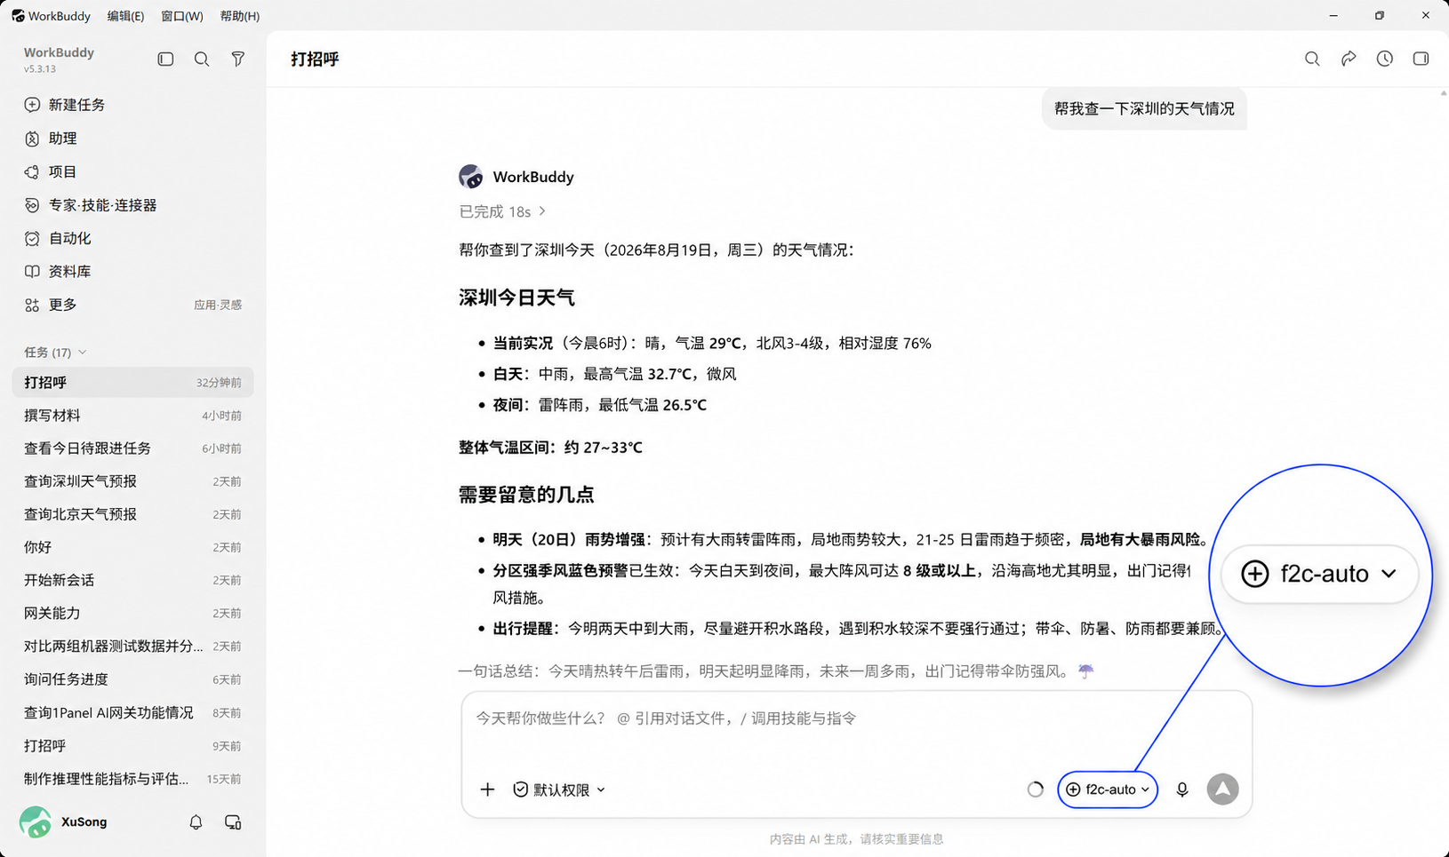
Task: Click the send arrow button
Action: (1223, 790)
